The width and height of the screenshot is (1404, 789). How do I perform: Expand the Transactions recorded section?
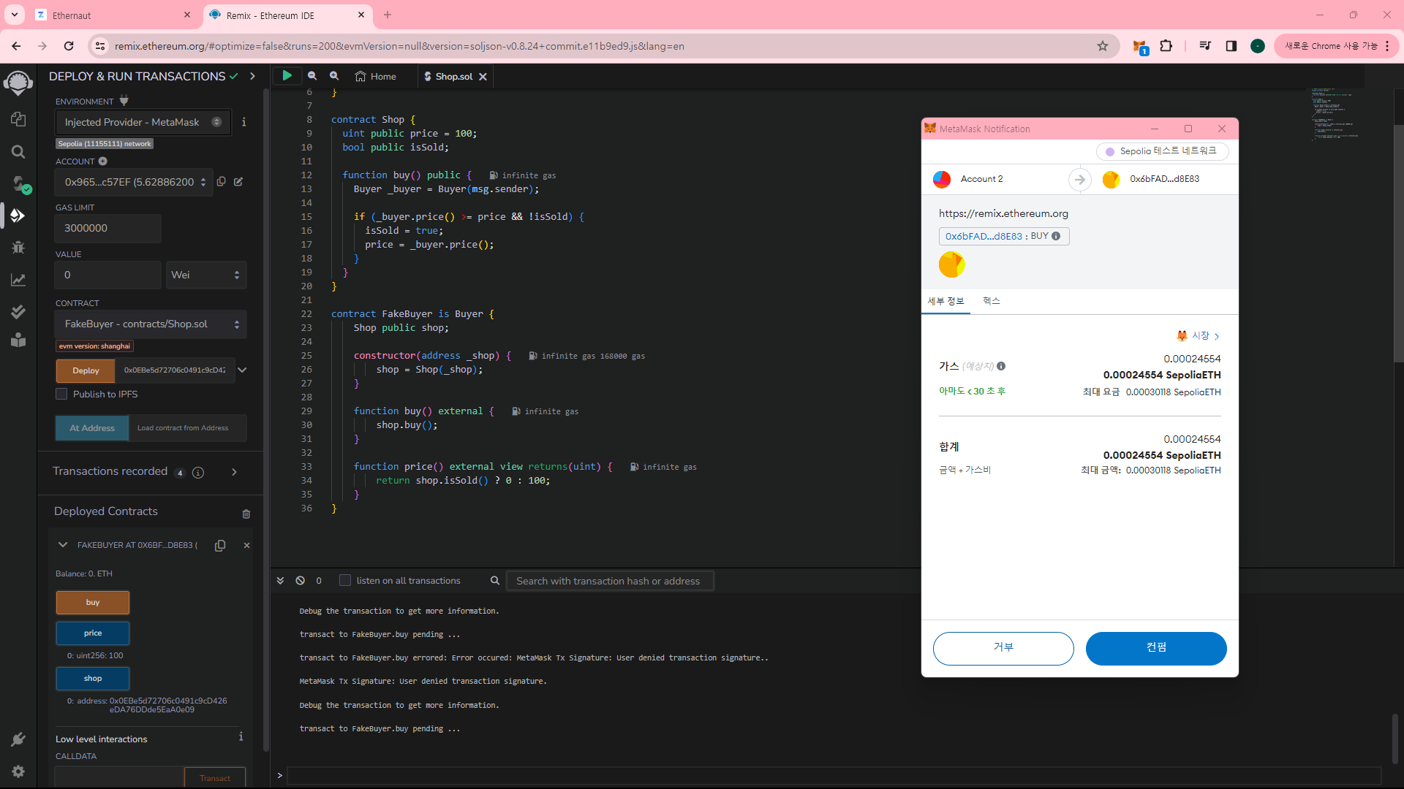pyautogui.click(x=234, y=472)
